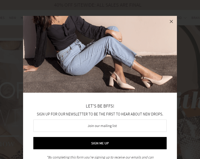Open the 40% OFF SITEWIDE banner

98,5
